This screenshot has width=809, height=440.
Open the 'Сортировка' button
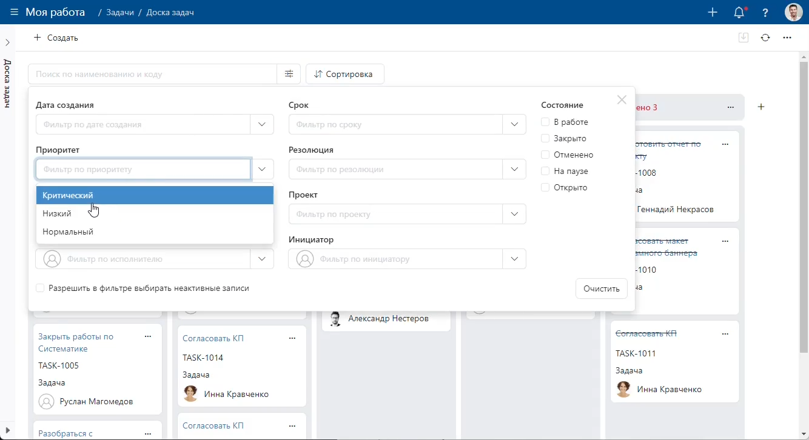344,74
